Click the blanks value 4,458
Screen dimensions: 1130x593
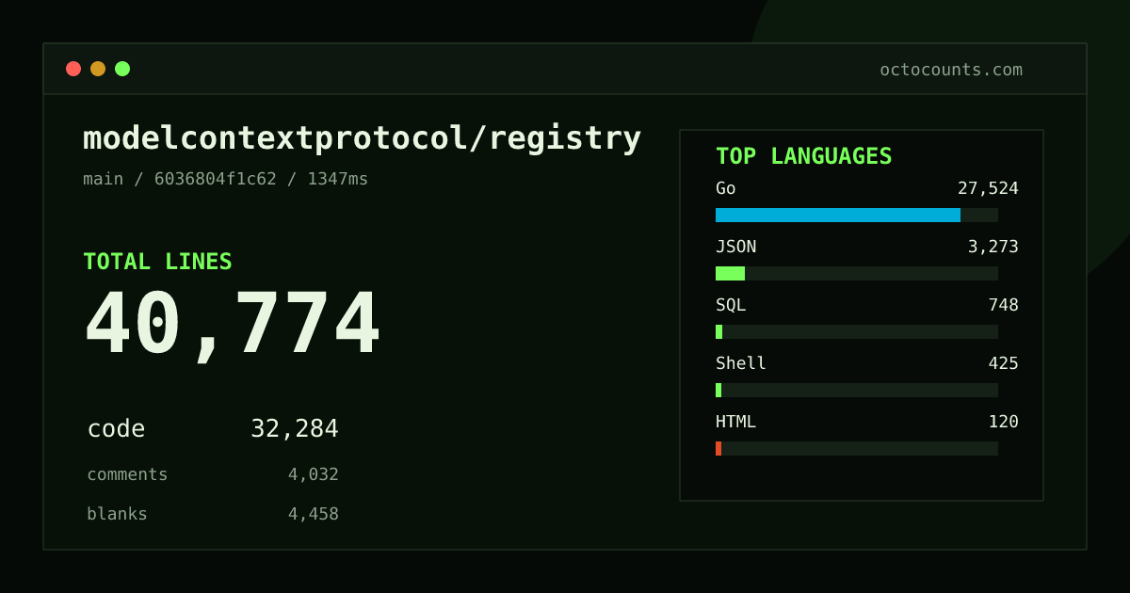[314, 514]
